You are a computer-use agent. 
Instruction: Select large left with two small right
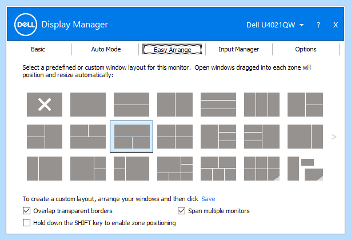88,169
